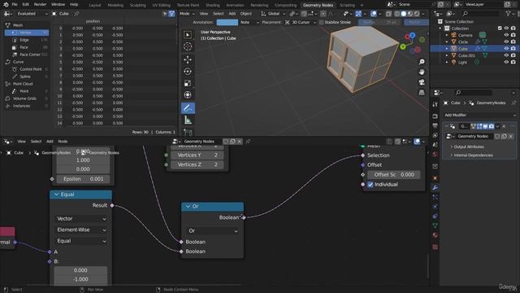The height and width of the screenshot is (293, 520).
Task: Open the Material properties tab icon
Action: click(435, 235)
